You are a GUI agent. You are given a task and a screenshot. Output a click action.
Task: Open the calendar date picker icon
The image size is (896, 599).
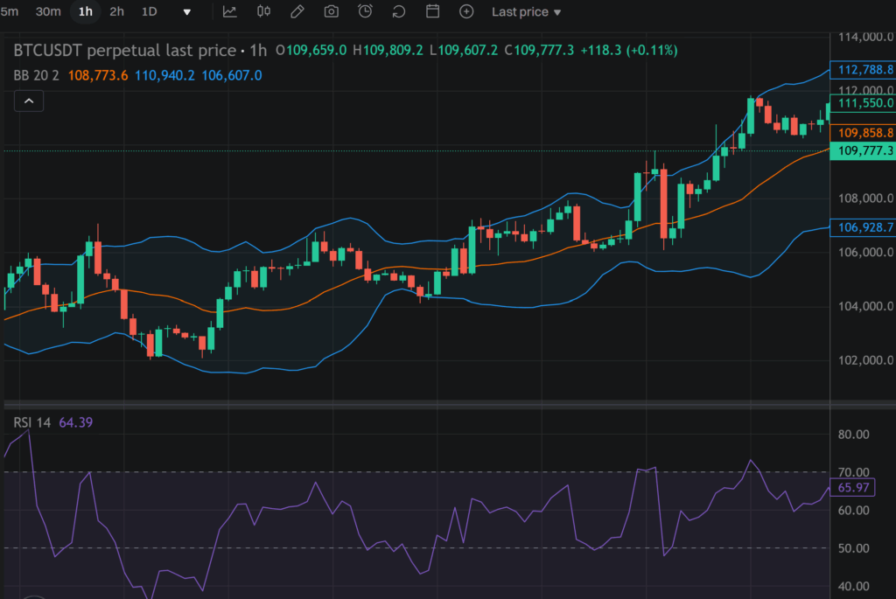click(x=432, y=11)
